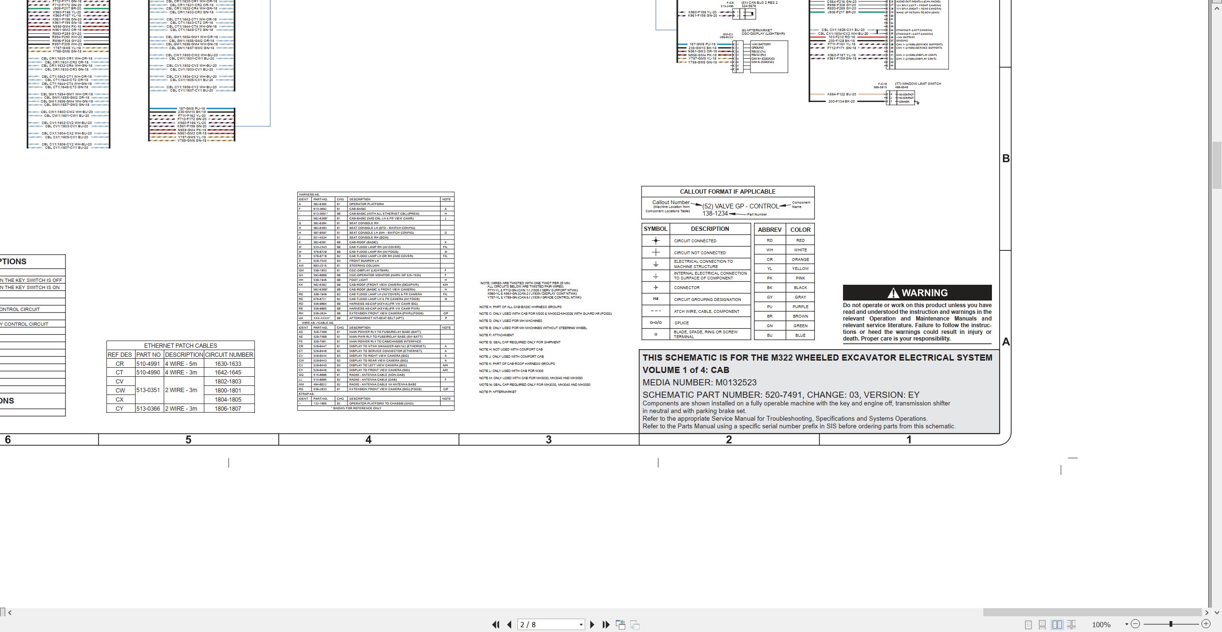The height and width of the screenshot is (632, 1222).
Task: Click 'RED' in the color table
Action: (x=800, y=240)
